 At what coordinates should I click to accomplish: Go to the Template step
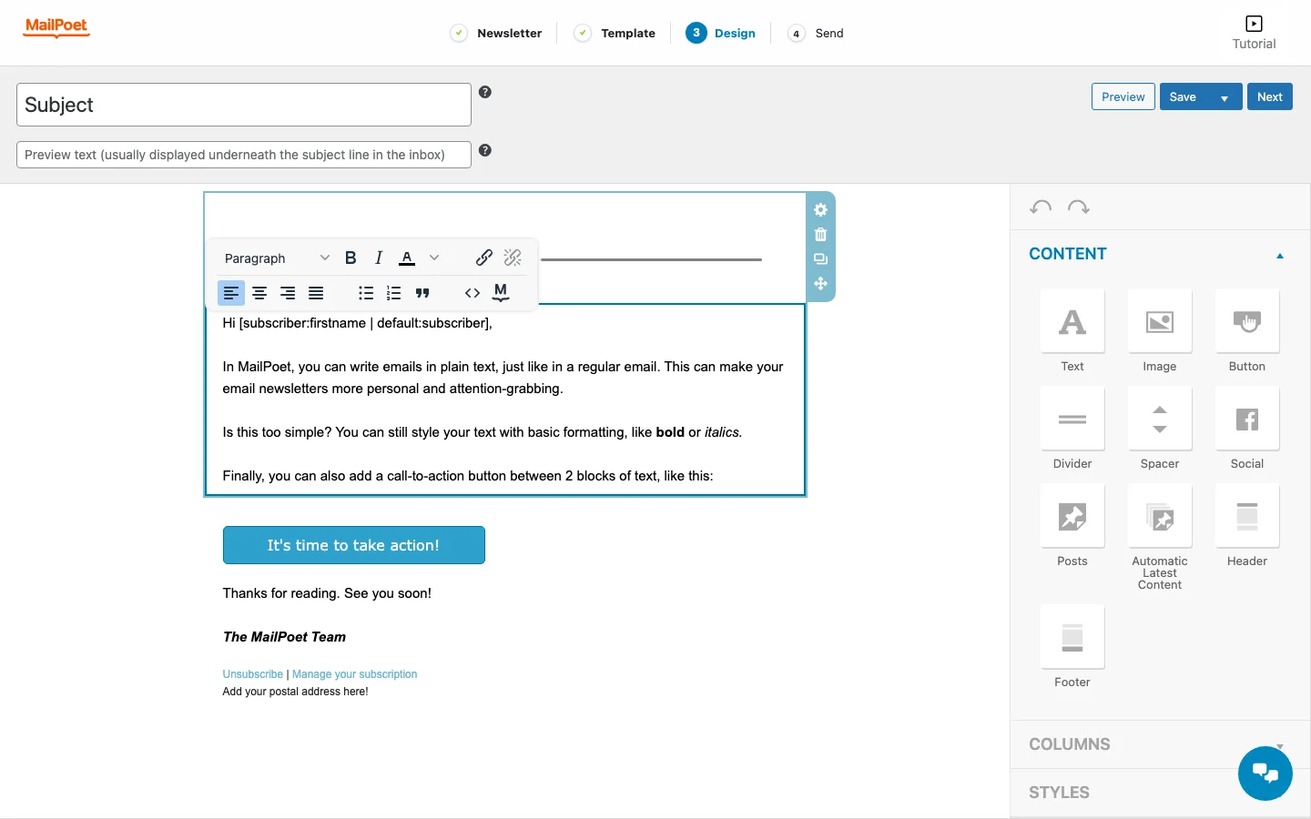(x=615, y=33)
